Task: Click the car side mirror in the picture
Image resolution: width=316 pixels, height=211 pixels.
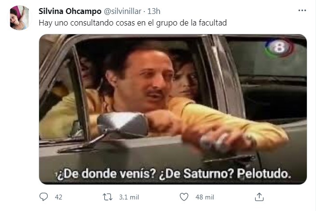Action: coord(123,125)
